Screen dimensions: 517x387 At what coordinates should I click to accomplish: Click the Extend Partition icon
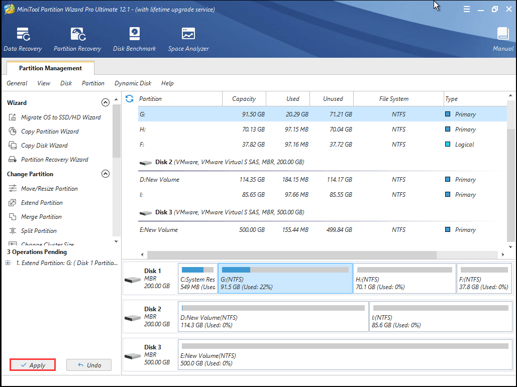click(13, 203)
